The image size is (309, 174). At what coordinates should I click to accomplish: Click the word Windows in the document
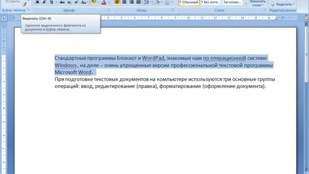[66, 65]
